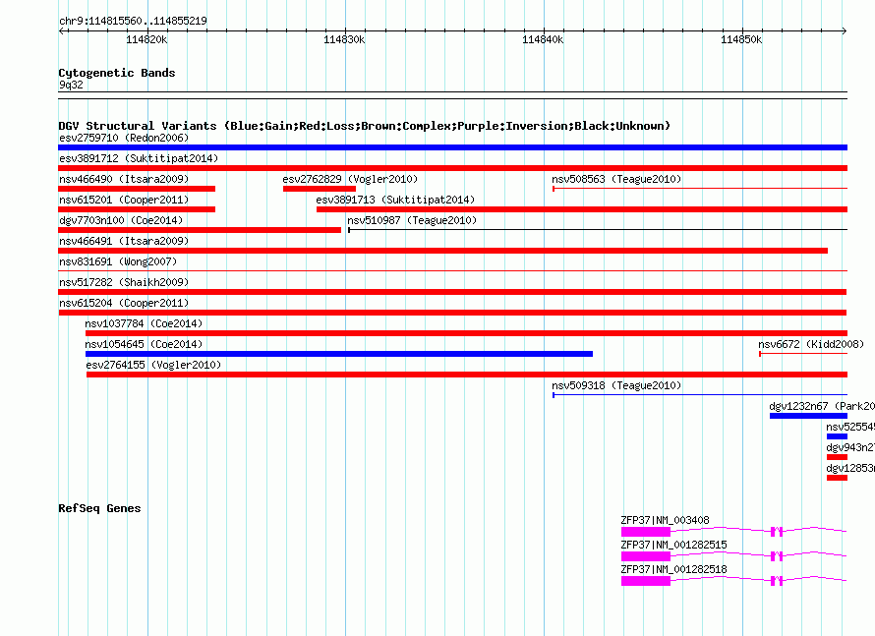875x636 pixels.
Task: Click the 114830k ruler tick label
Action: click(344, 39)
